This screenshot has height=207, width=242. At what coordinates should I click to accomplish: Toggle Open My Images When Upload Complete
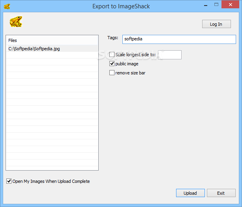tap(9, 181)
